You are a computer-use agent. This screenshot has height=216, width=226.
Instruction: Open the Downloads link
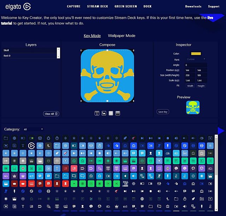point(193,6)
